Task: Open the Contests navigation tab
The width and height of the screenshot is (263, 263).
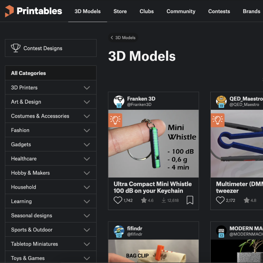Action: [x=219, y=11]
